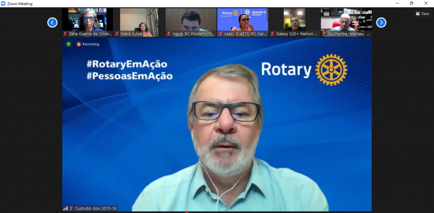Viewport: 434px width, 213px height.
Task: Click muted mic icon on Guilherme Moraes thumbnail
Action: tap(324, 34)
